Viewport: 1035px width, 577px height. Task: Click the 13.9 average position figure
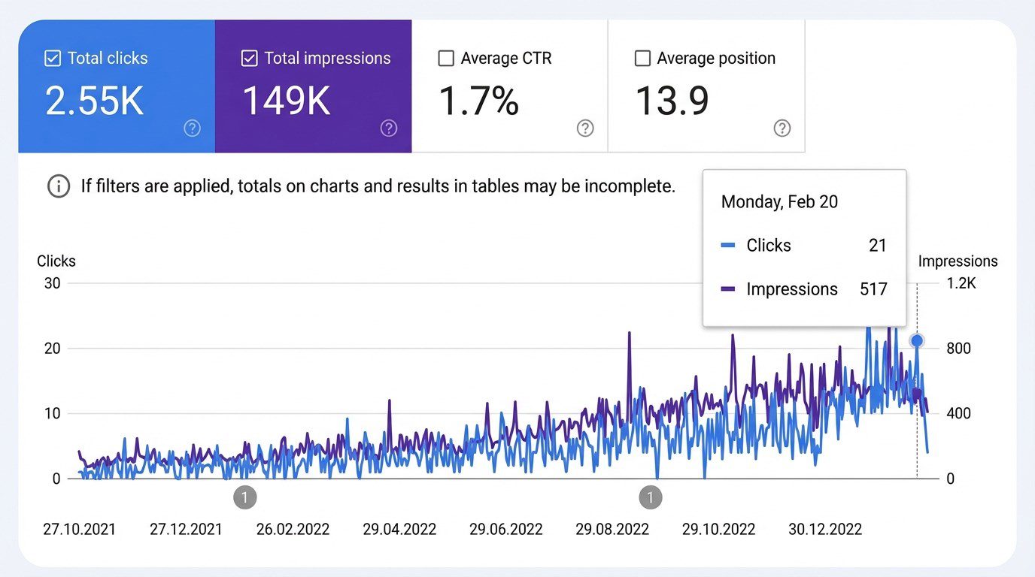[x=672, y=101]
